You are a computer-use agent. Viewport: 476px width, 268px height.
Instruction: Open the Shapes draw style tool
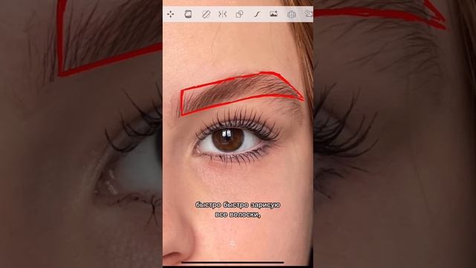[239, 14]
